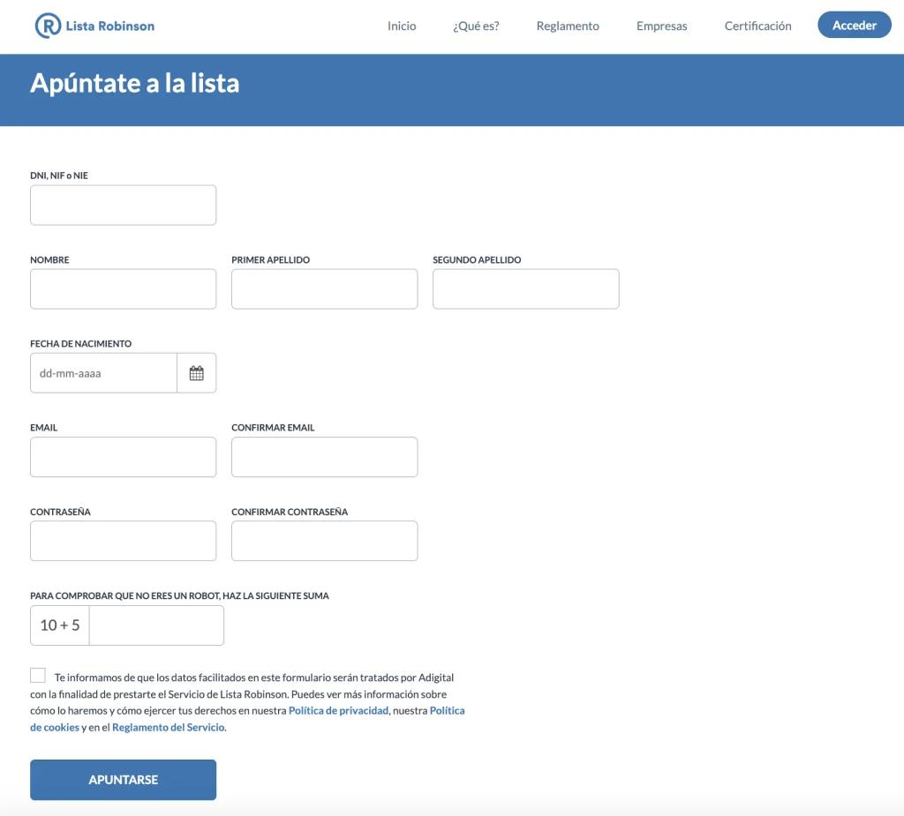
Task: Focus the EMAIL input field
Action: [123, 456]
